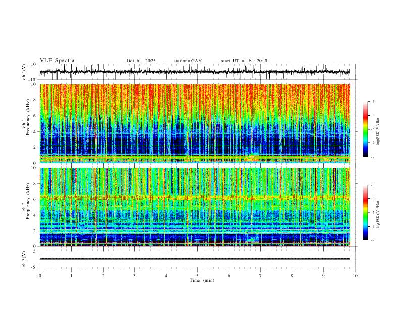Viewport: 400px width, 309px height.
Task: Click the upper color scale bar
Action: tap(365, 129)
